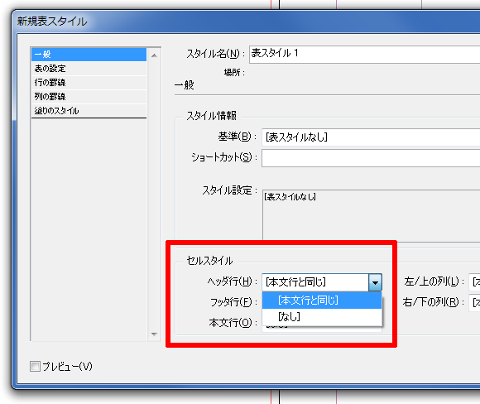Open the 右/下の列 dropdown
The height and width of the screenshot is (404, 480).
click(x=474, y=303)
